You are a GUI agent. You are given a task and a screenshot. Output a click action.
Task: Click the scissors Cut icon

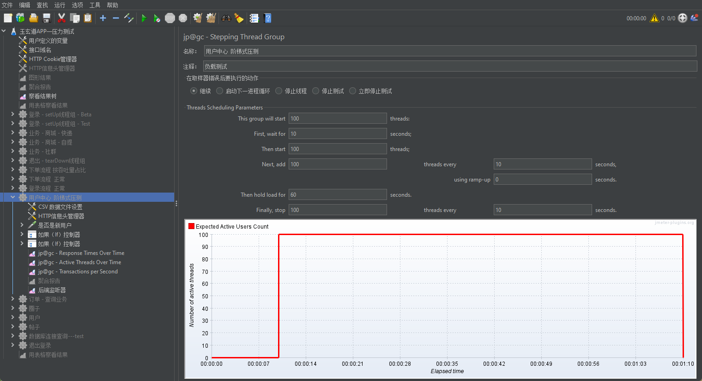click(x=61, y=18)
